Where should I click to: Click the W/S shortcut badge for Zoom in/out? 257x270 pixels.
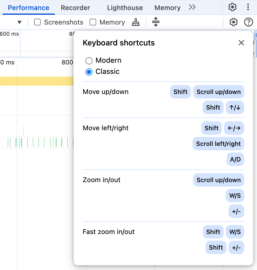coord(235,196)
